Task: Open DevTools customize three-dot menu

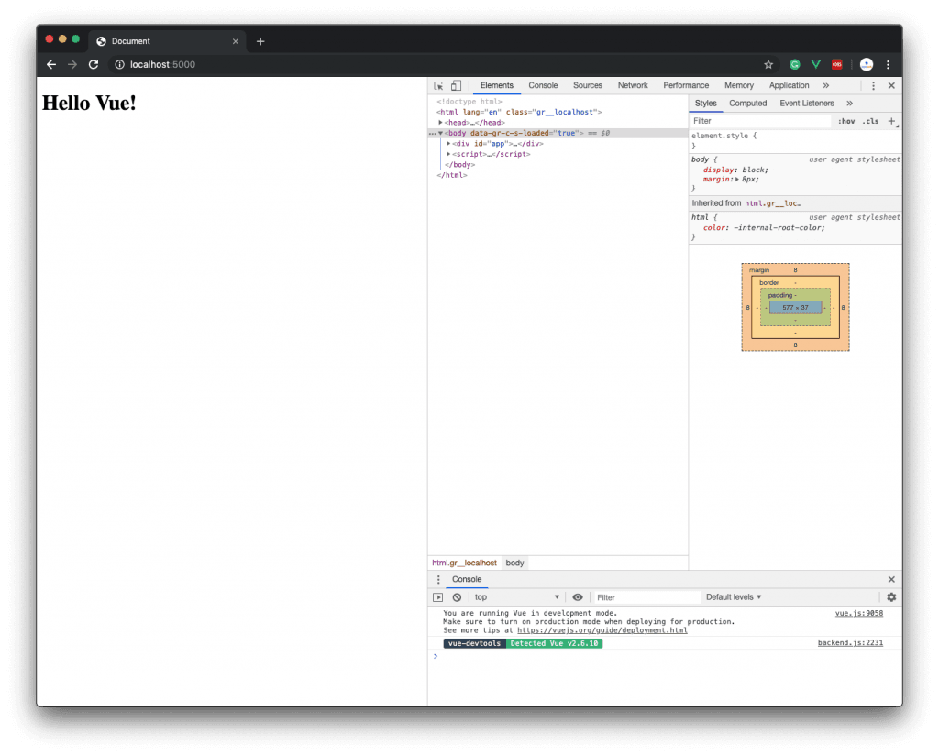Action: click(873, 85)
